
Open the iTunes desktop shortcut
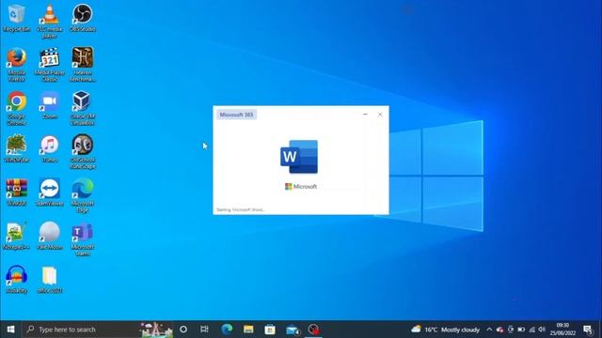50,148
